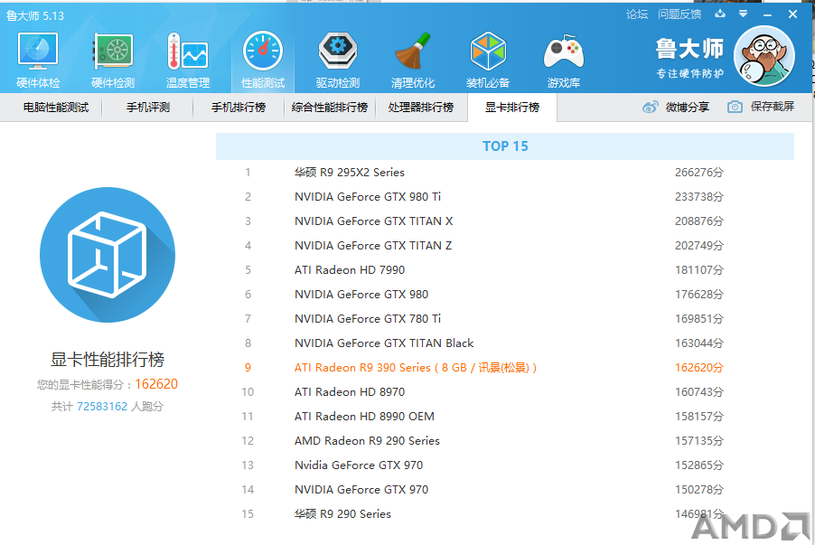Click the download tray icon in title bar
The image size is (815, 545).
click(720, 14)
